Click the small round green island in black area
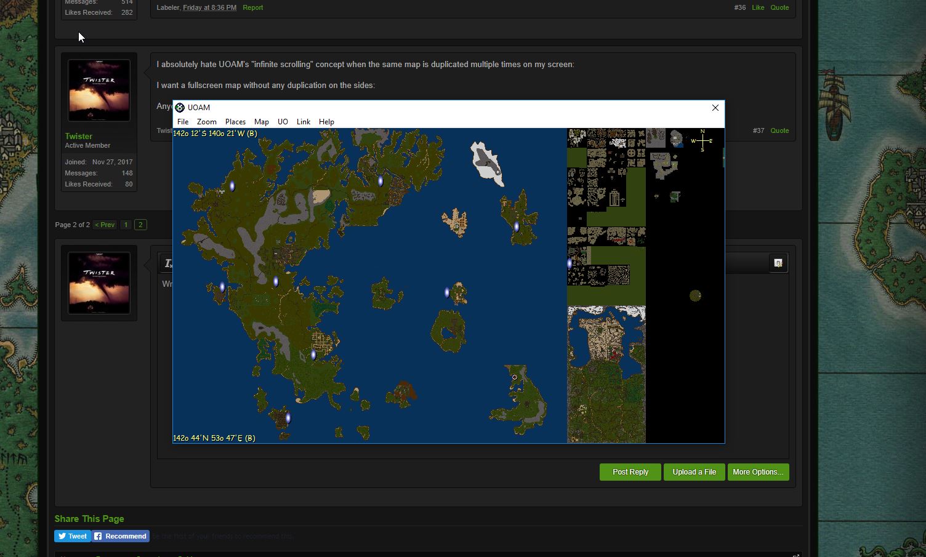The width and height of the screenshot is (926, 557). pyautogui.click(x=695, y=296)
